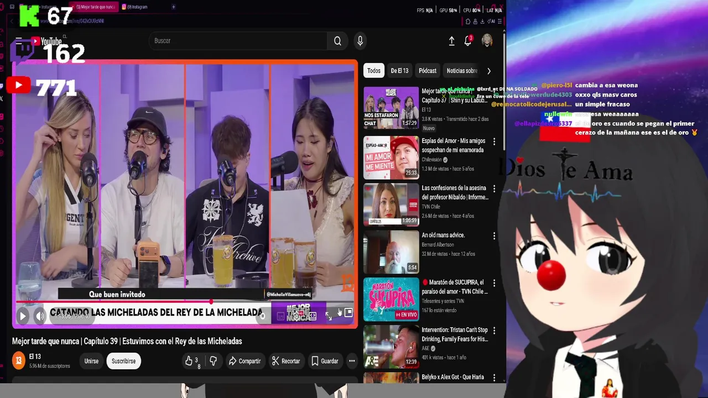
Task: Open the YouTube create/upload icon
Action: pos(451,41)
